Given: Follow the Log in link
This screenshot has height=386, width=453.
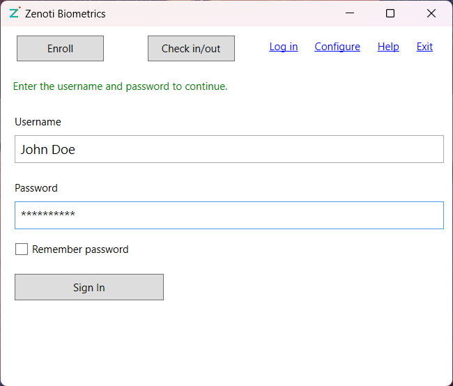Looking at the screenshot, I should (x=284, y=47).
